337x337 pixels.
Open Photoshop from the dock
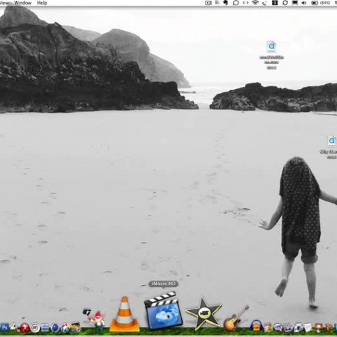click(x=4, y=328)
